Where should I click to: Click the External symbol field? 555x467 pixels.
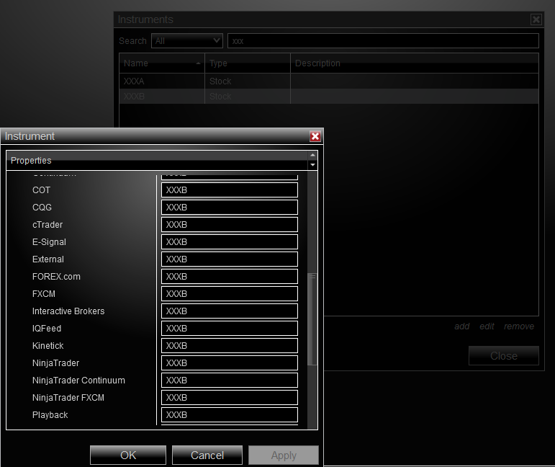pos(230,259)
